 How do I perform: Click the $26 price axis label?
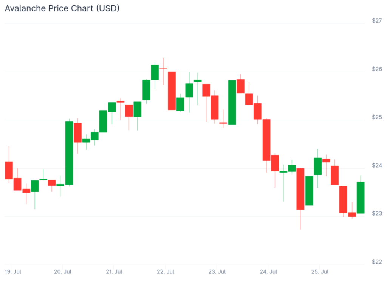point(376,69)
